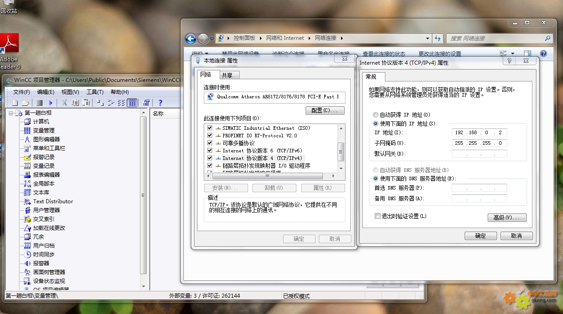Click the Open project folder icon in WinCC

(x=26, y=103)
